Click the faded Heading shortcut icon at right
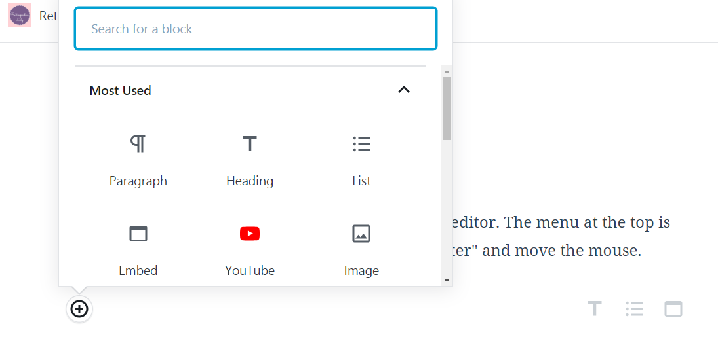The image size is (718, 356). (594, 309)
